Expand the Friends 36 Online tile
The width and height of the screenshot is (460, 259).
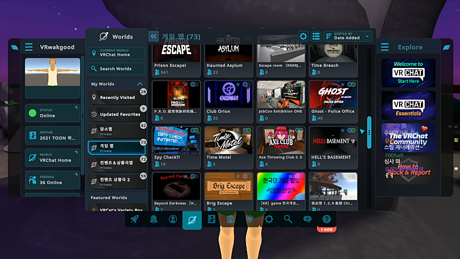(52, 180)
